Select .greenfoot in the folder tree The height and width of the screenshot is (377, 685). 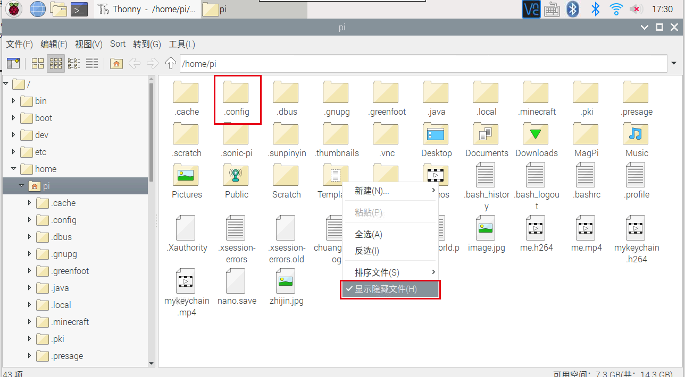[x=70, y=271]
